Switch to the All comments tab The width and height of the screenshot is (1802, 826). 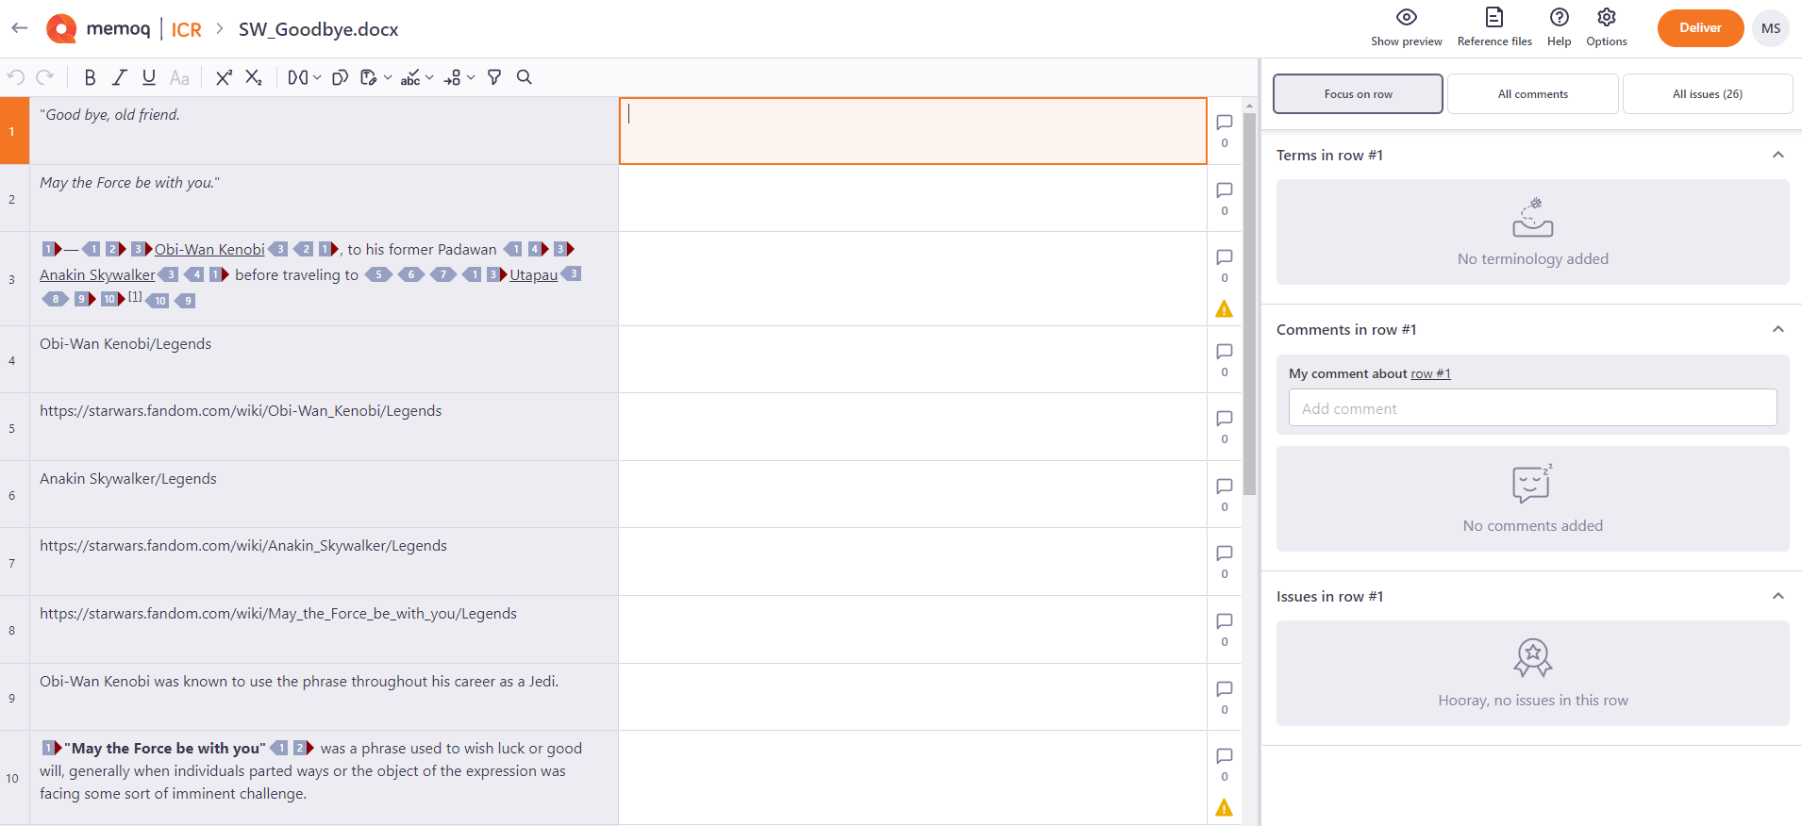pyautogui.click(x=1532, y=94)
